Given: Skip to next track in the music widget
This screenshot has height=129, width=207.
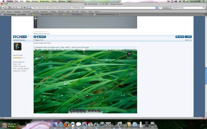Looking at the screenshot, I should [x=13, y=126].
